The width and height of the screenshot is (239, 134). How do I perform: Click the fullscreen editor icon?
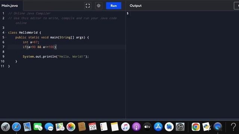pyautogui.click(x=88, y=6)
